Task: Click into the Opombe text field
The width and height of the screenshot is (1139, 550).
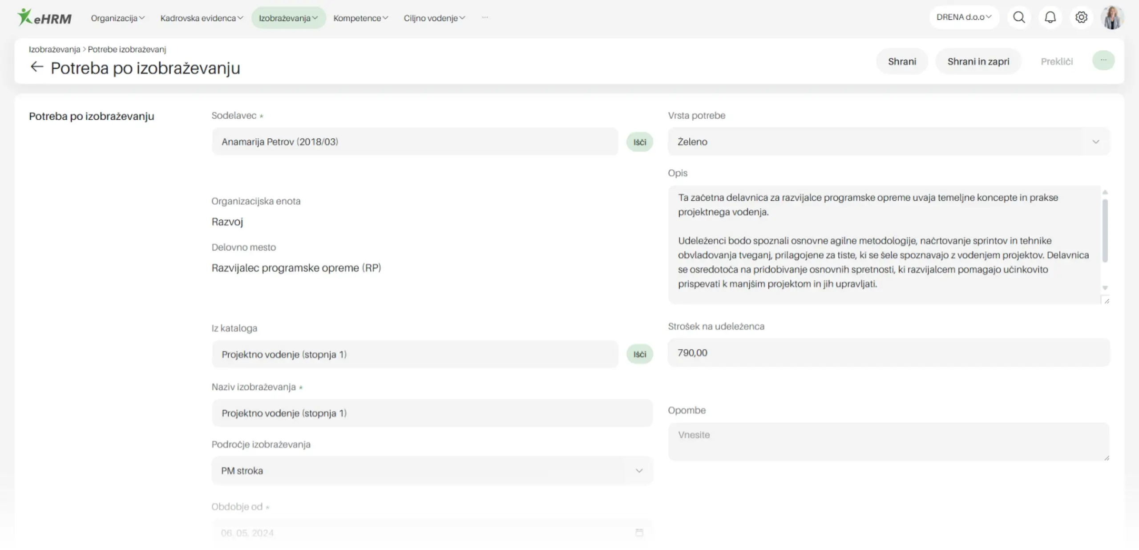Action: [x=888, y=441]
